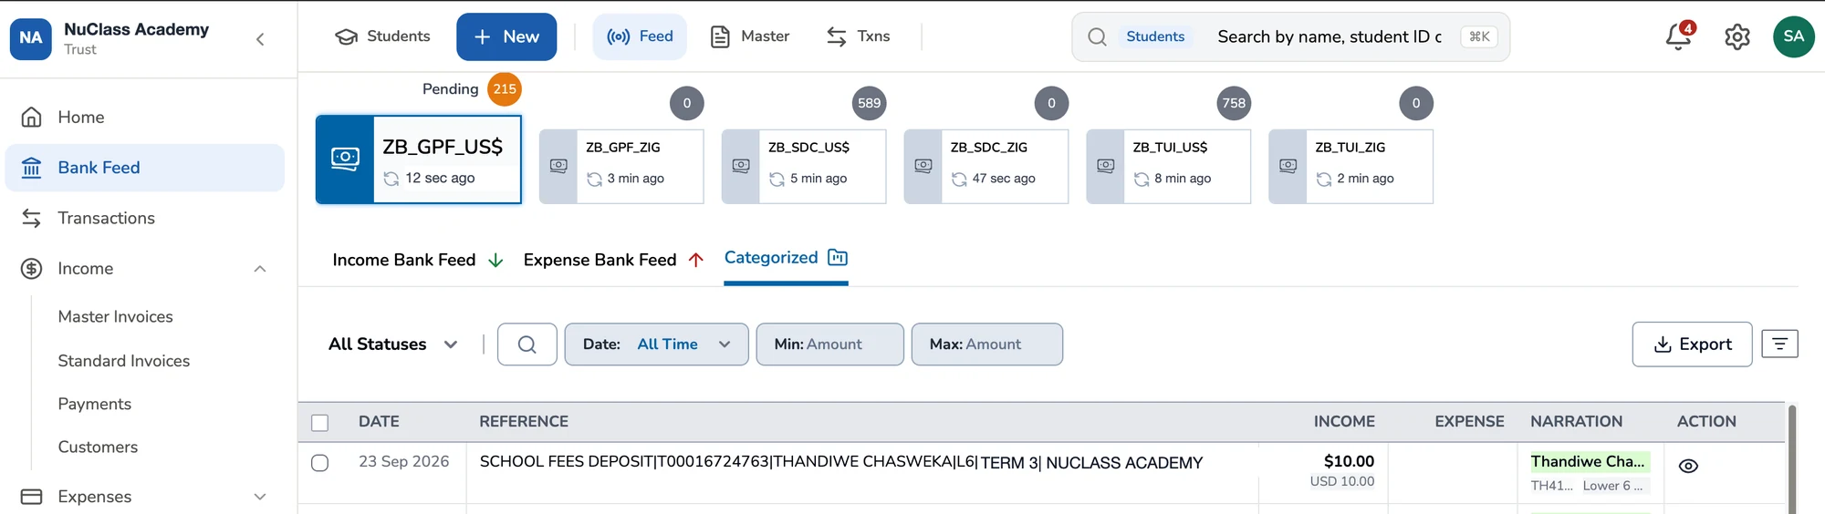Screen dimensions: 1825x514
Task: Refresh the ZB_TUI_ZIG sync icon
Action: coord(1324,179)
